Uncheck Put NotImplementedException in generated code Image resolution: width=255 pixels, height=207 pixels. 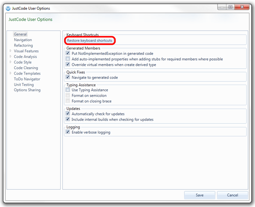[x=68, y=53]
